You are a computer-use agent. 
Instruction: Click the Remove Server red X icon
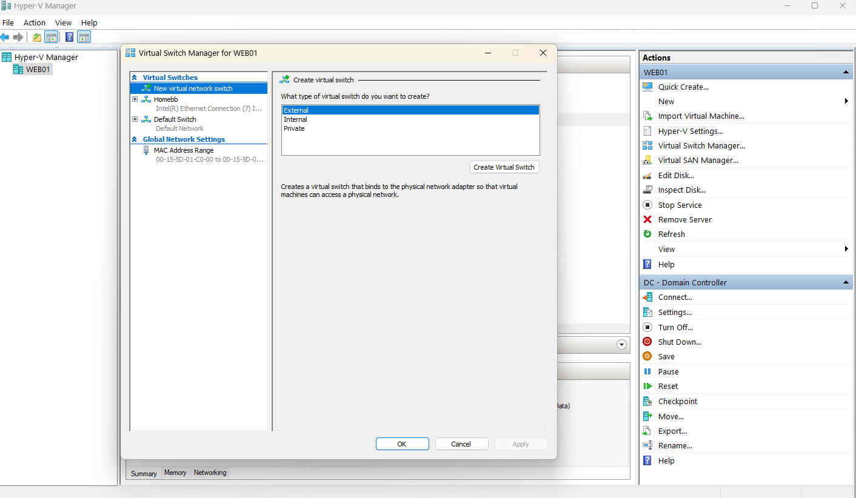click(x=647, y=219)
